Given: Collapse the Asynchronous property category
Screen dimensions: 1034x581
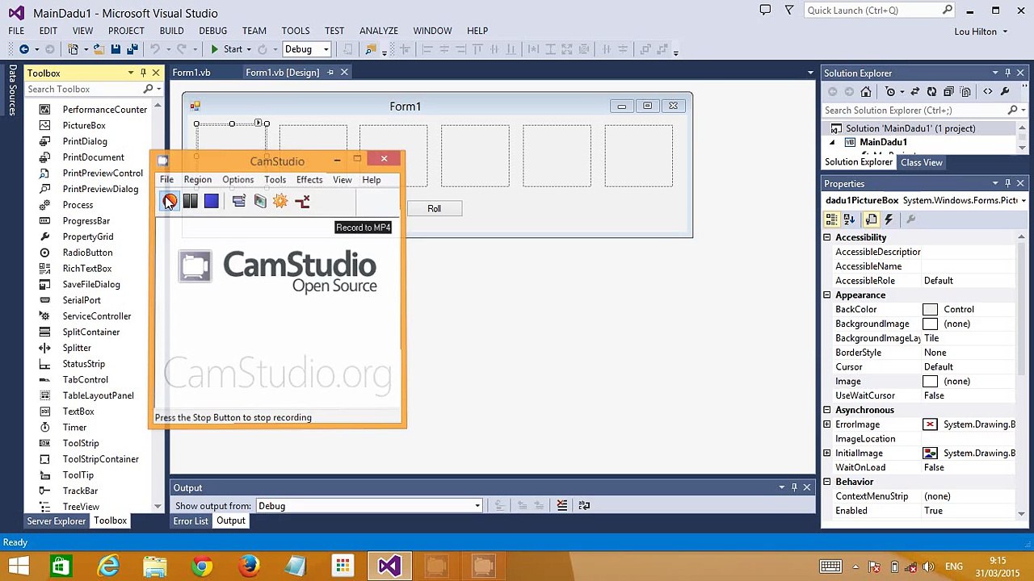Looking at the screenshot, I should pyautogui.click(x=827, y=410).
